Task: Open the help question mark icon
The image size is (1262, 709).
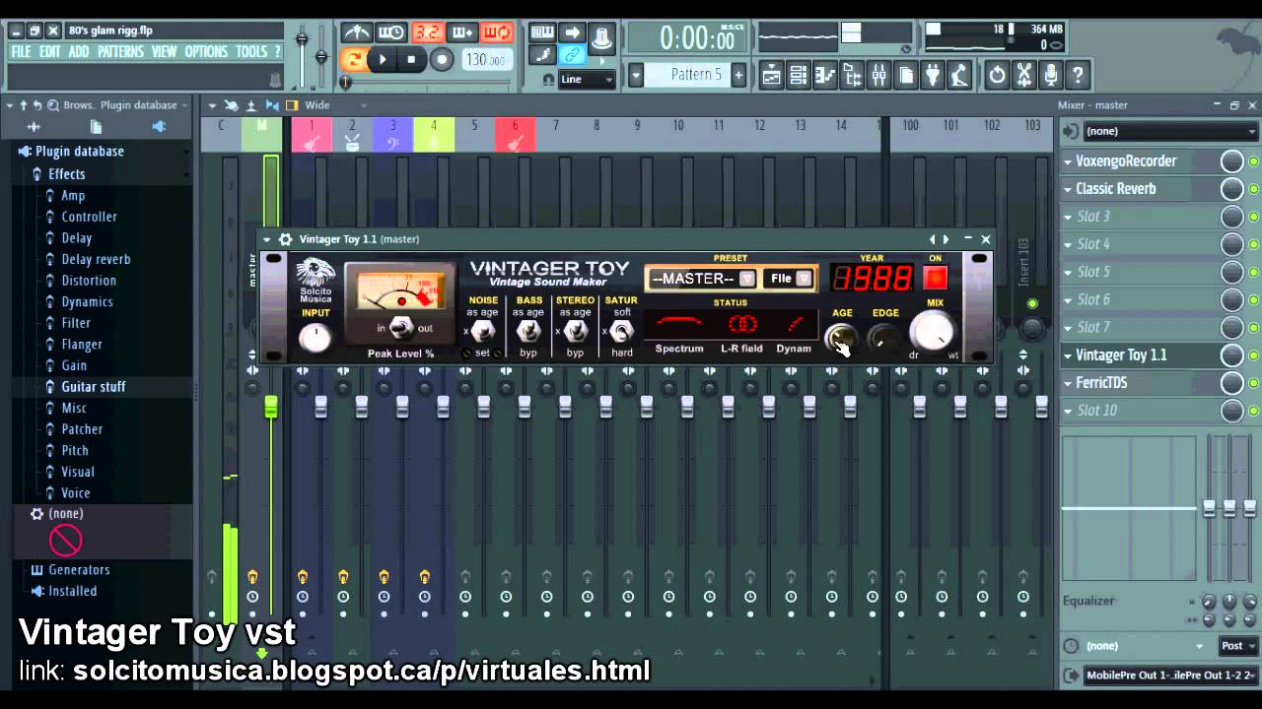Action: pos(1078,75)
